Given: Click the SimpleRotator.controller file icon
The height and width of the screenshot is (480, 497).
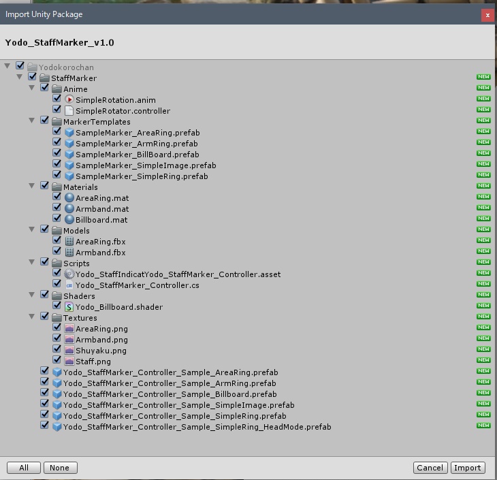Looking at the screenshot, I should (69, 111).
